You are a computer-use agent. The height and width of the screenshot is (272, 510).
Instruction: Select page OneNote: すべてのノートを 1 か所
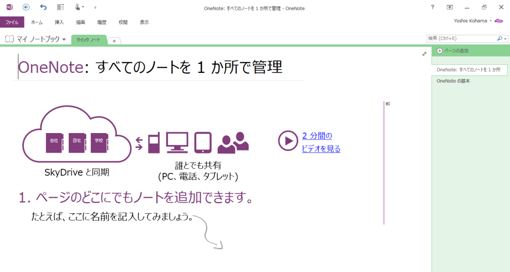(x=470, y=70)
